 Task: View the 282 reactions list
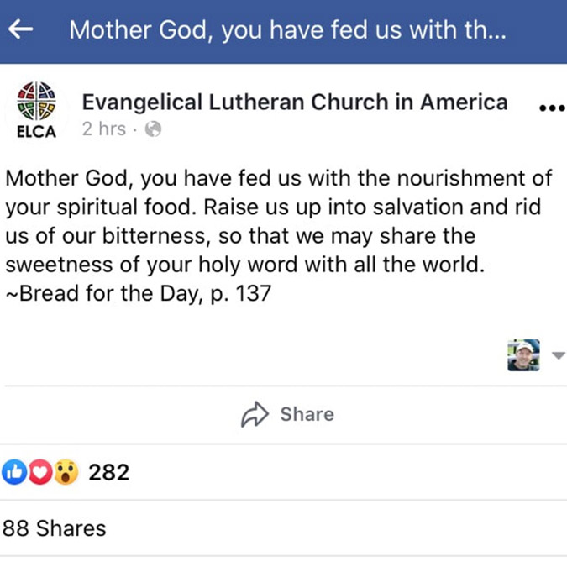[109, 472]
